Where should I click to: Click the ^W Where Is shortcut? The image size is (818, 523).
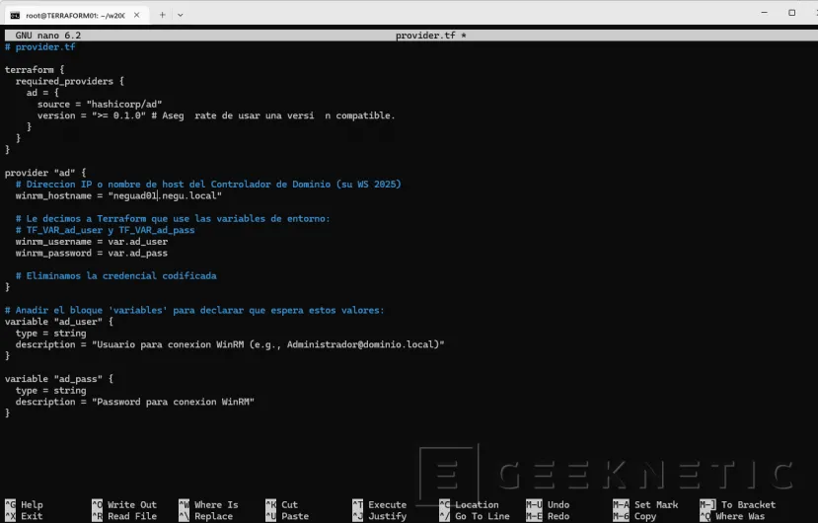pyautogui.click(x=208, y=504)
